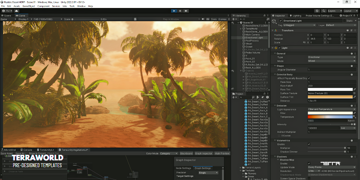Click the Temperature gradient slider
Image resolution: width=360 pixels, height=180 pixels.
(x=330, y=117)
